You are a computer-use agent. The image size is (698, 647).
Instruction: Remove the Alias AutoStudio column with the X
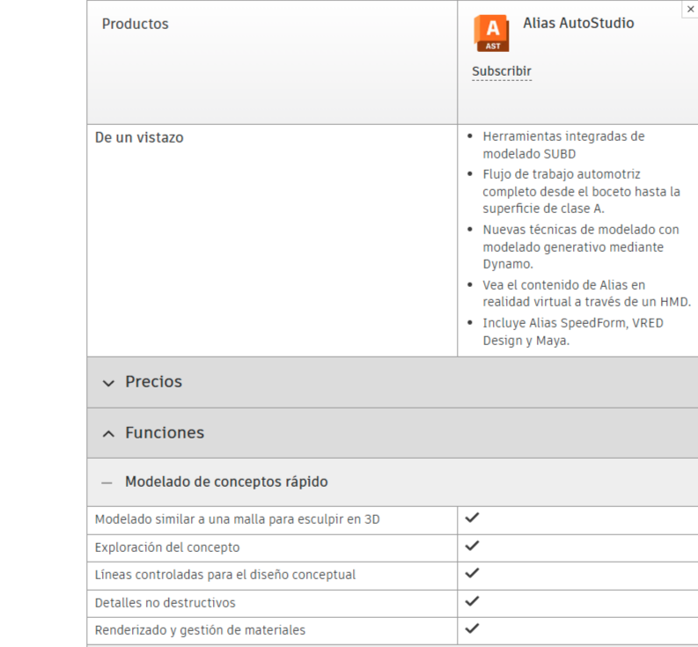point(690,8)
